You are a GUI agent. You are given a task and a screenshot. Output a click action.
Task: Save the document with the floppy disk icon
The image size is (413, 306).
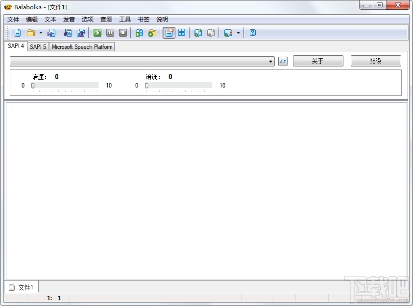point(51,33)
